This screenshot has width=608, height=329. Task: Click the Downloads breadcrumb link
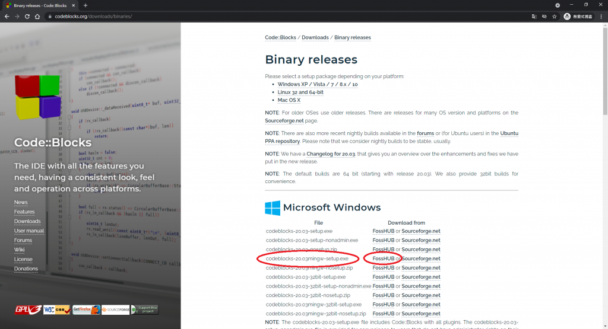point(315,37)
